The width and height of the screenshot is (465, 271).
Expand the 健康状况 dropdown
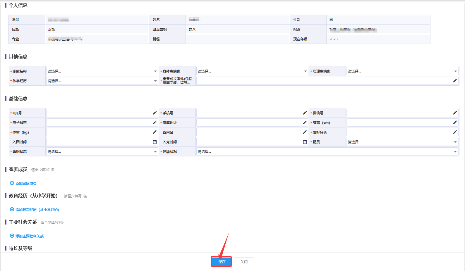coord(327,152)
